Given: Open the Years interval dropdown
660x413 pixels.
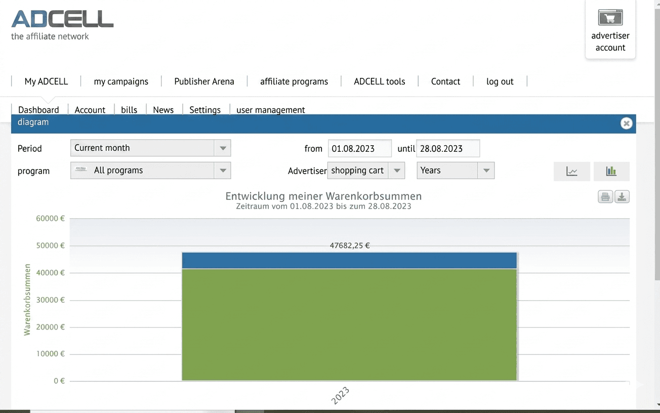Looking at the screenshot, I should [x=456, y=171].
